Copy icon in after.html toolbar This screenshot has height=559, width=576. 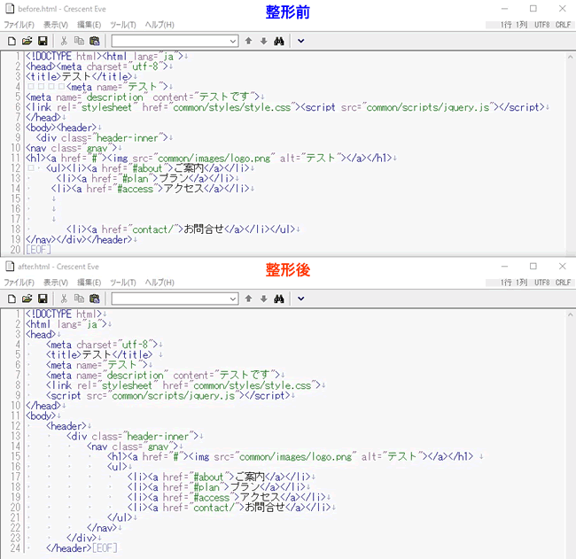79,299
